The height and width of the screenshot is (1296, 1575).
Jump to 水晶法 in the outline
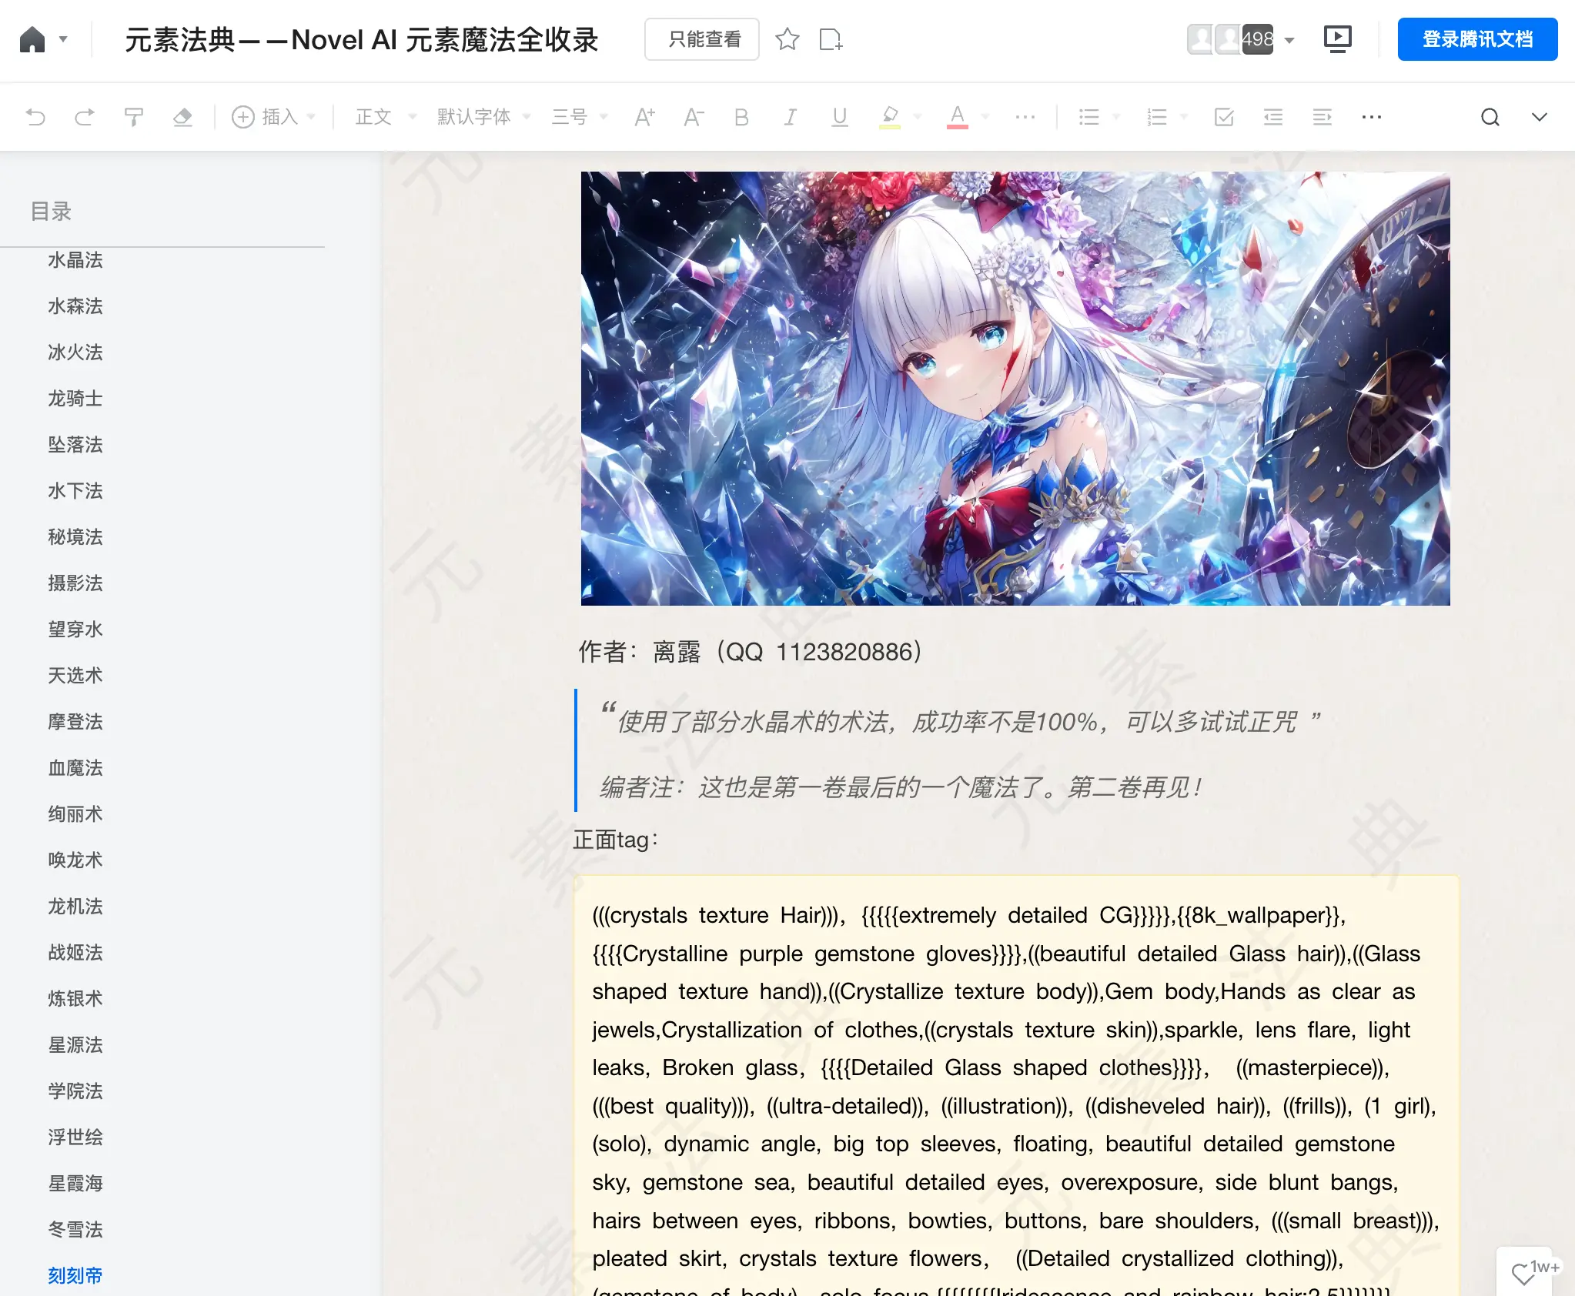pyautogui.click(x=75, y=260)
